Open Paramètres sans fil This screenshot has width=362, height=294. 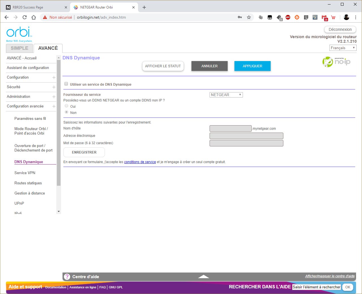point(30,118)
